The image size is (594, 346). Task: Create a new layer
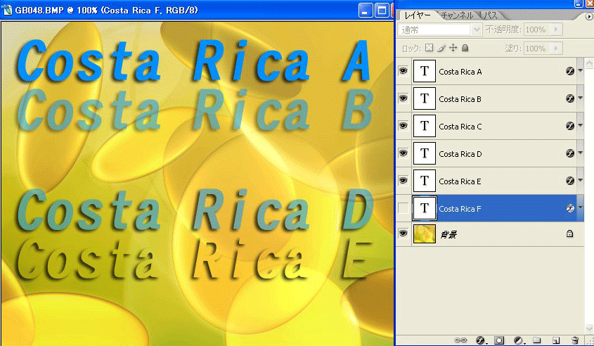556,340
